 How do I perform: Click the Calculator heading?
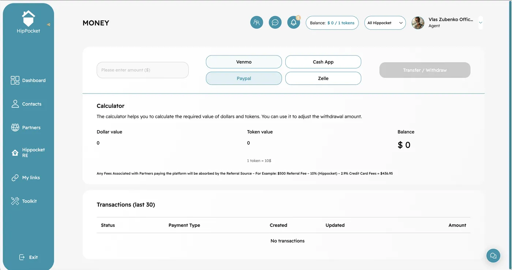pos(110,106)
